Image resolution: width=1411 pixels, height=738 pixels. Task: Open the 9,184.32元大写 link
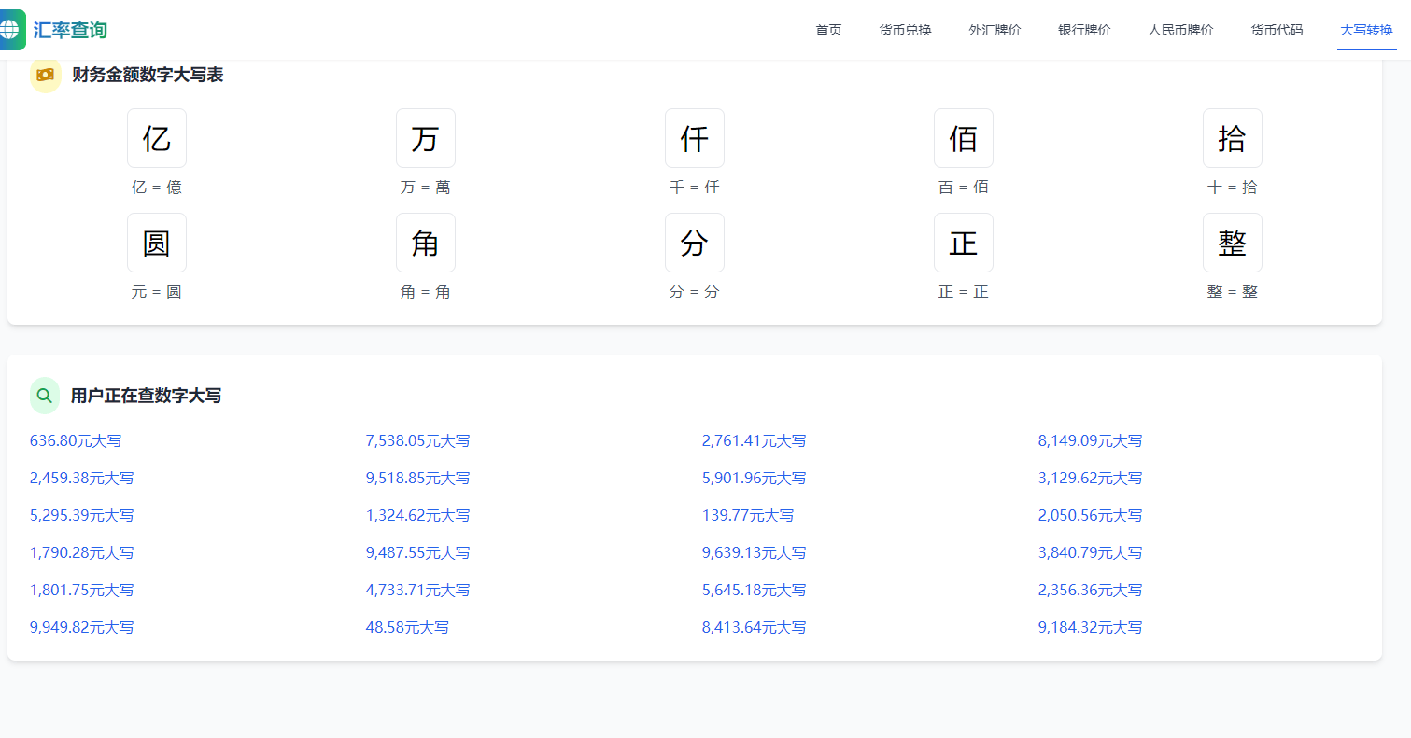(x=1091, y=627)
